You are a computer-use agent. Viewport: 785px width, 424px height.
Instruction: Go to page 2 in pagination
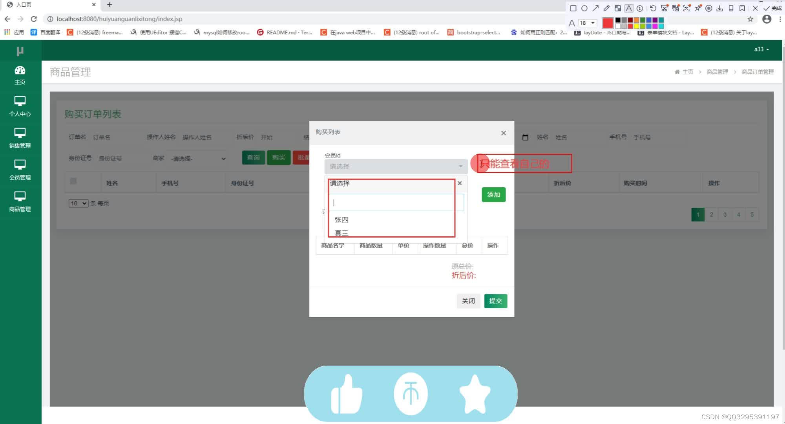pyautogui.click(x=711, y=215)
